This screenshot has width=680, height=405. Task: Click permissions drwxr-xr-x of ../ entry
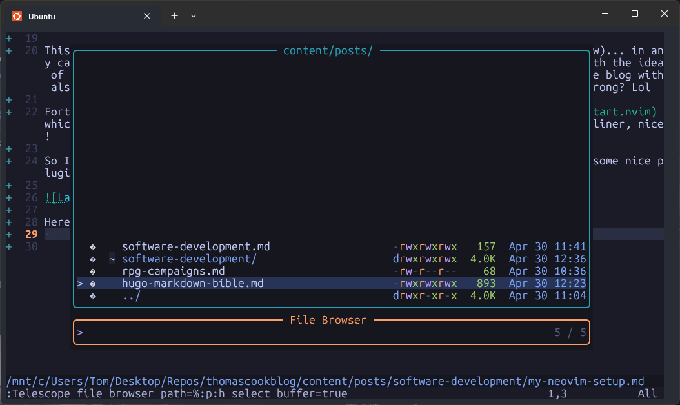pos(425,296)
